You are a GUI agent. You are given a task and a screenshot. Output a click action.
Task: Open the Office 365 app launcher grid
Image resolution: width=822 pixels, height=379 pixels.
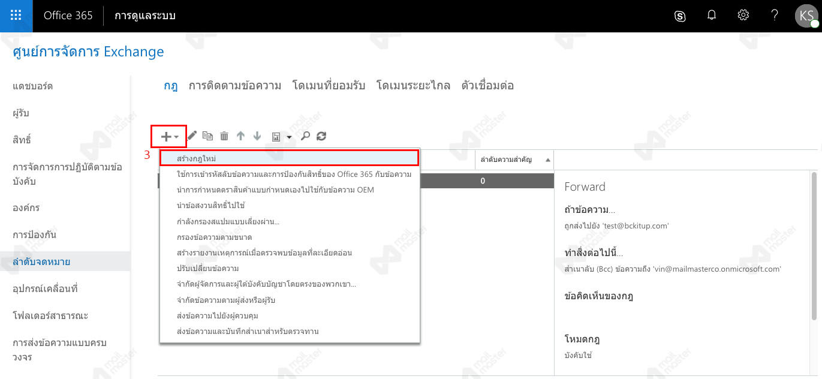(16, 16)
